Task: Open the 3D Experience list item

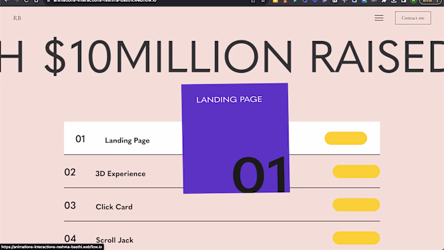Action: tap(222, 172)
